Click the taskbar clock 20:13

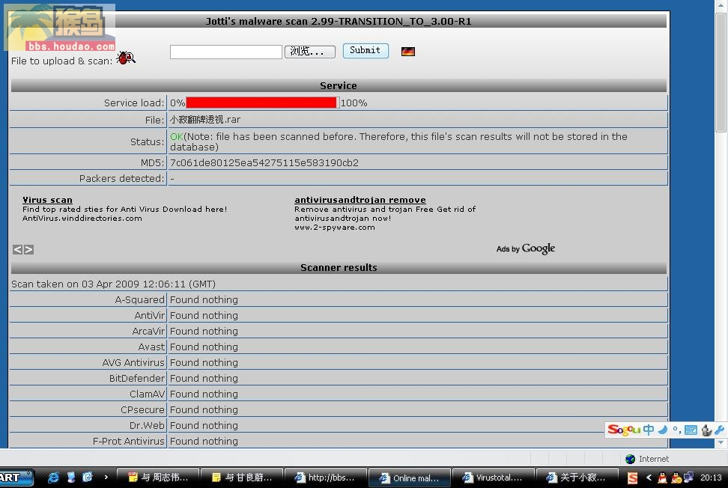(711, 478)
